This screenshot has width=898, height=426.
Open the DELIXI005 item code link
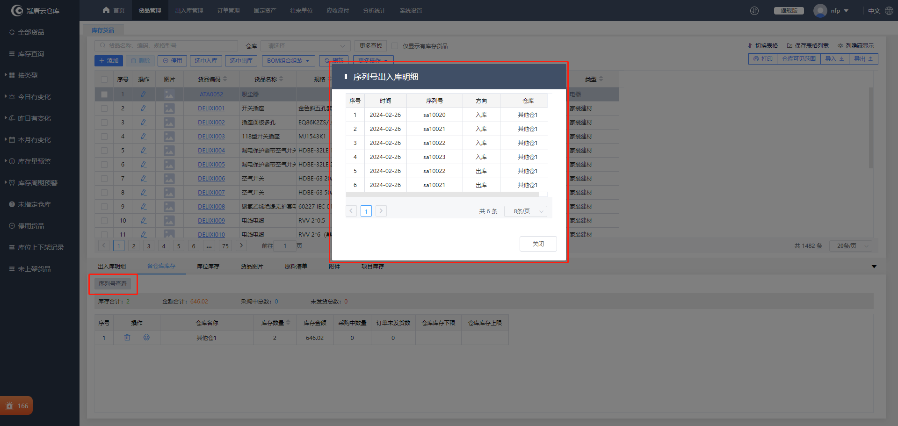pos(211,165)
